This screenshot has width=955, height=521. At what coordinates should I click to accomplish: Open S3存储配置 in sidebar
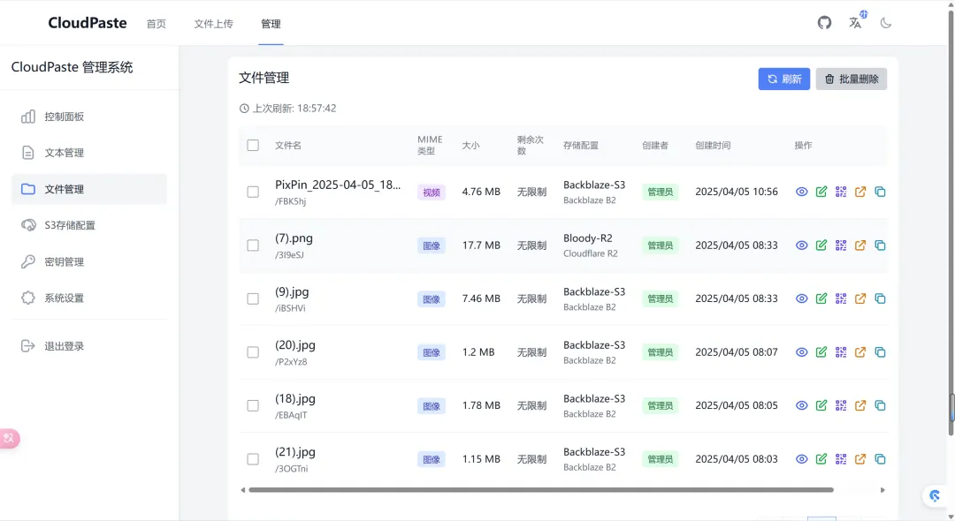pos(89,225)
